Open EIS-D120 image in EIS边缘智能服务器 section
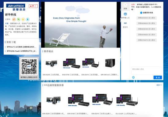The image size is (168, 117). [127, 100]
